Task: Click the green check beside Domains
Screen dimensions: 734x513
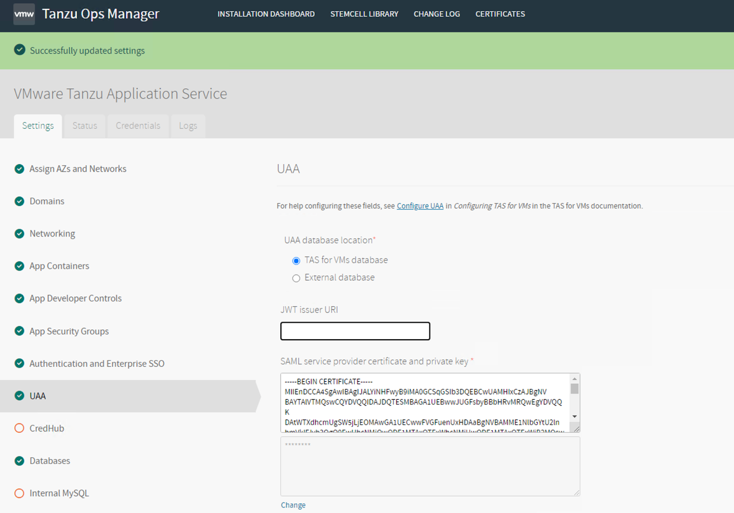Action: (x=19, y=201)
